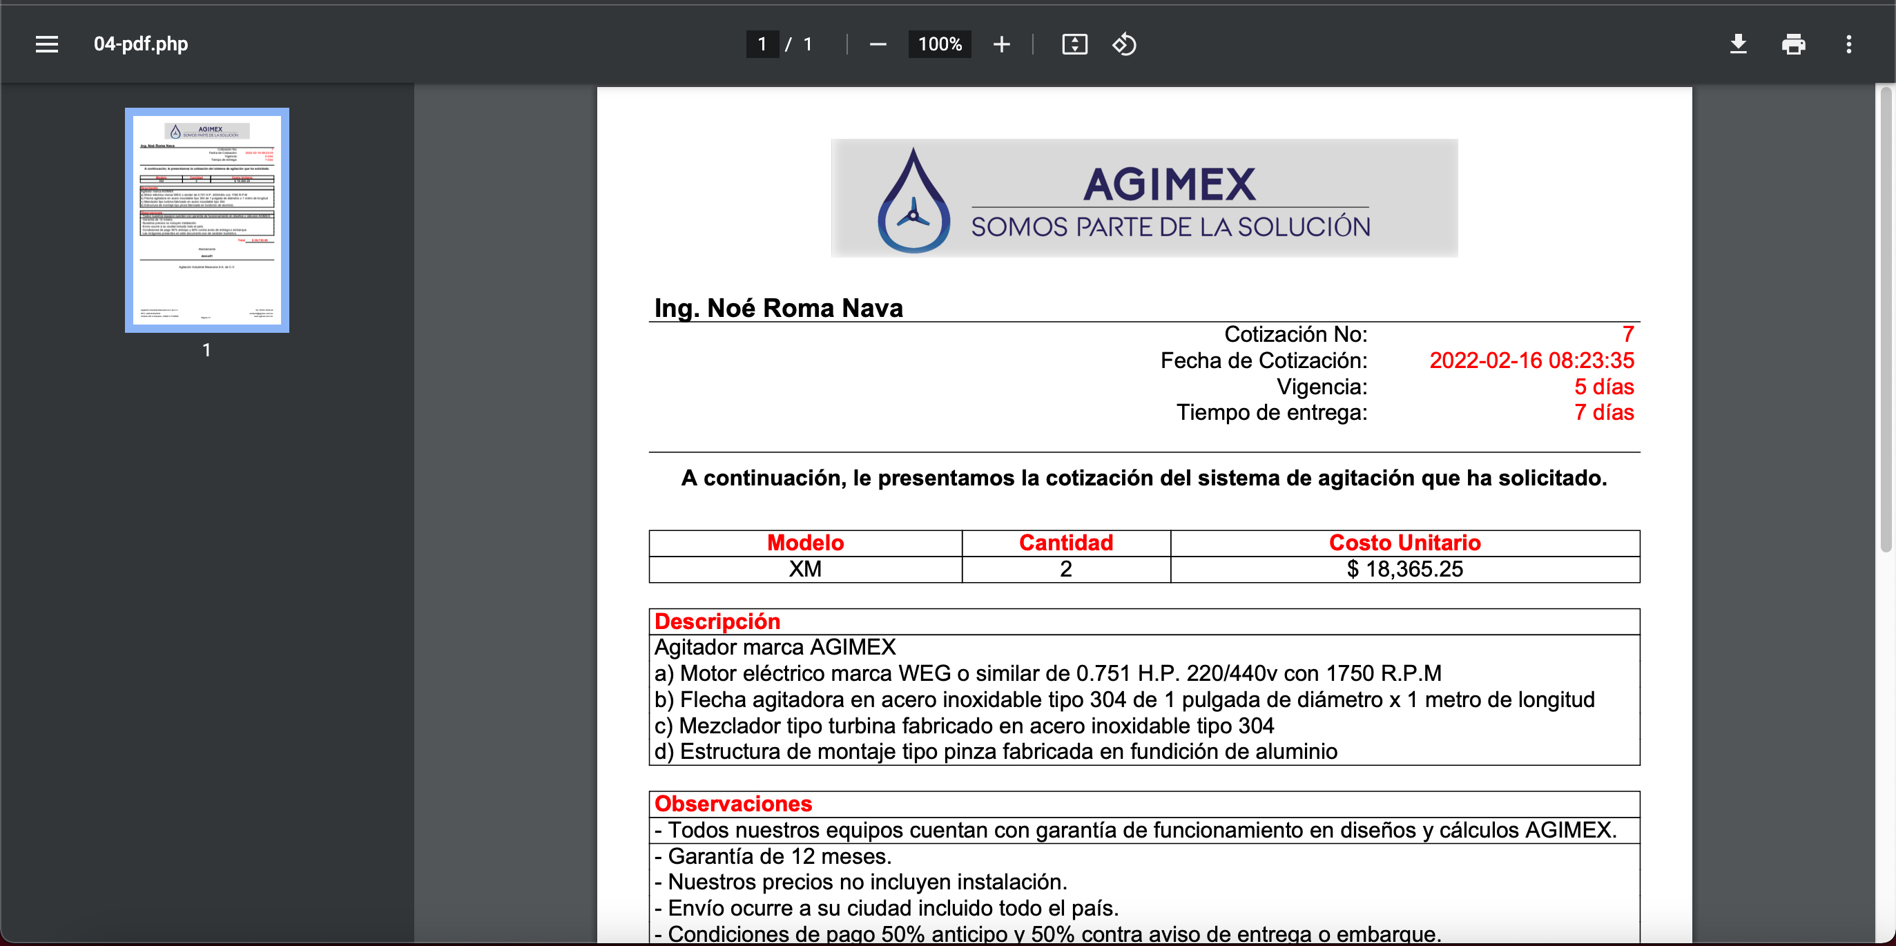This screenshot has width=1896, height=946.
Task: Click the XM model cell
Action: [x=805, y=569]
